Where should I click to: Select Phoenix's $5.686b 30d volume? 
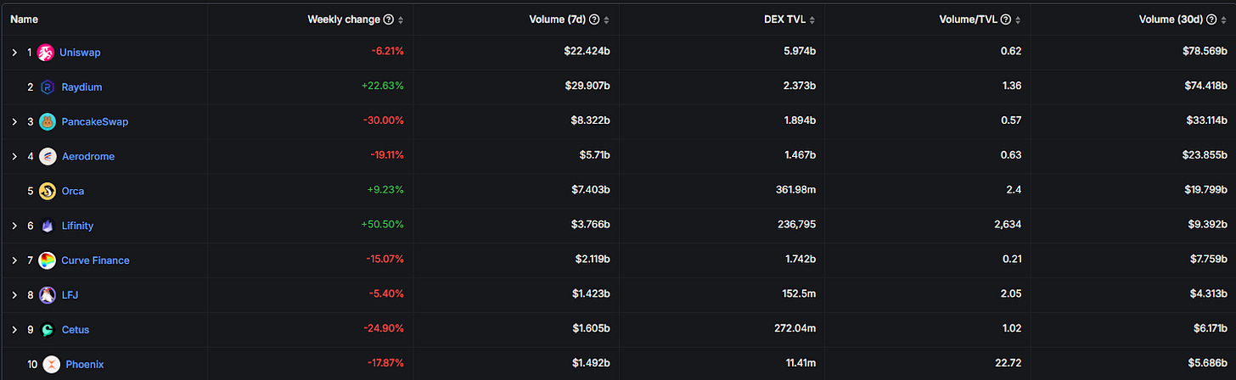[x=1209, y=365]
